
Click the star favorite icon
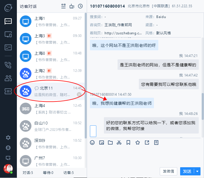tap(138, 143)
